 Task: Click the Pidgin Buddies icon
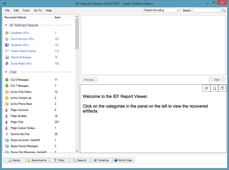point(7,116)
